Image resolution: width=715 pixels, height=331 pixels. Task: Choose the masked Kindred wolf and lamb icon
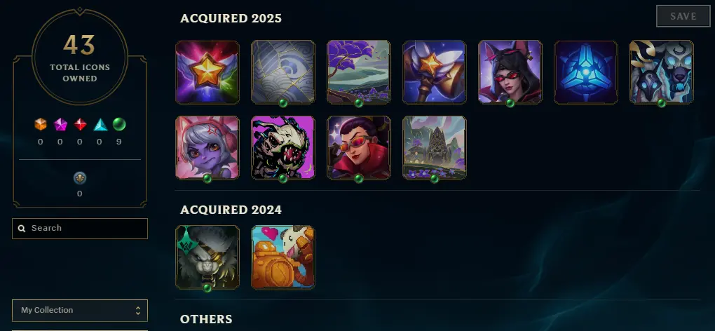pyautogui.click(x=661, y=72)
